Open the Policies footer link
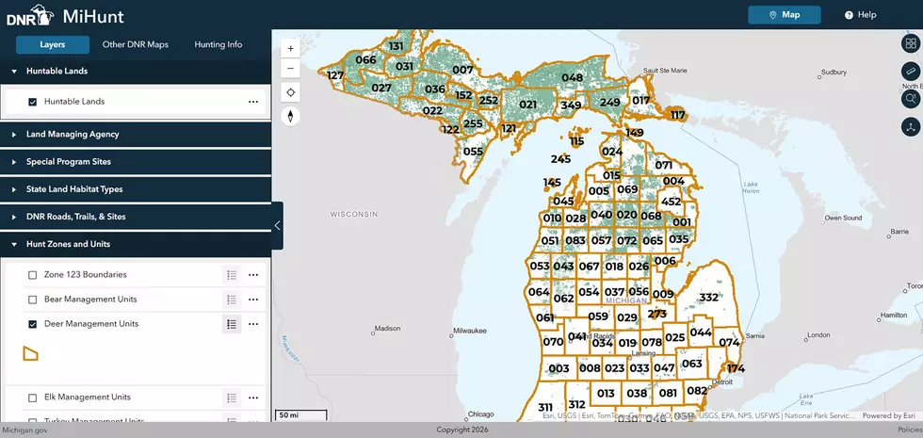 (910, 430)
